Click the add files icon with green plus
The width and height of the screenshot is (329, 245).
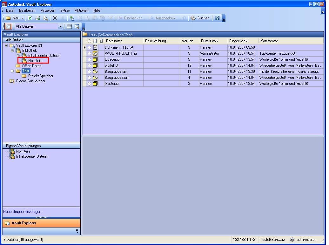coord(72,18)
